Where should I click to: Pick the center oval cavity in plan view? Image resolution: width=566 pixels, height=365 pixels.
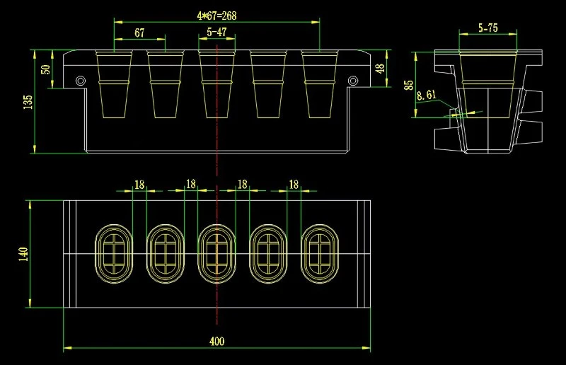[x=216, y=254]
